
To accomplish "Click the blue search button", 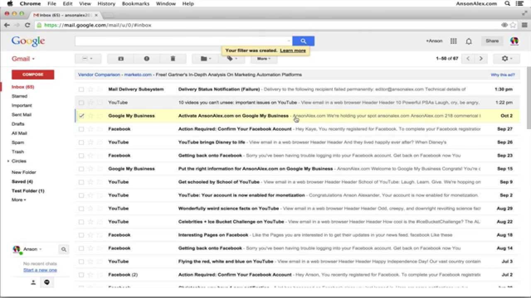I will pos(303,41).
